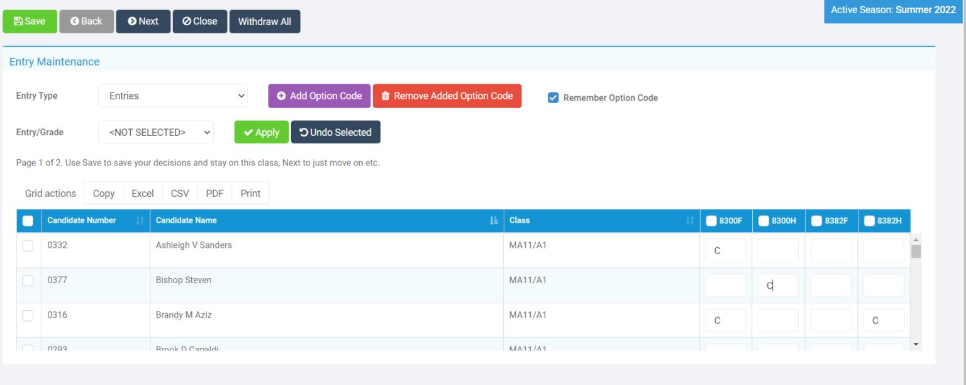Open the Entry/Grade selection dropdown
The image size is (966, 385).
point(155,132)
